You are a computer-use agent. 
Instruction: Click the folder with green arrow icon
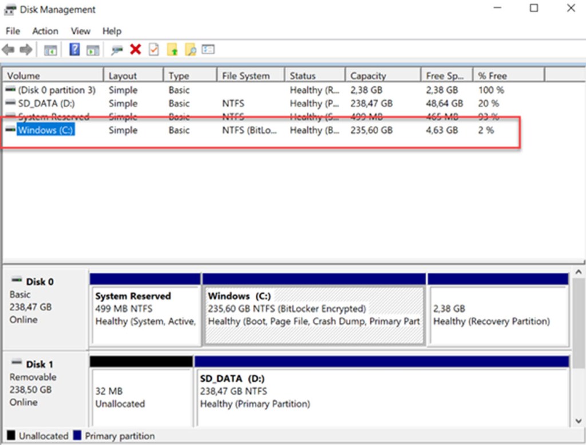(172, 50)
